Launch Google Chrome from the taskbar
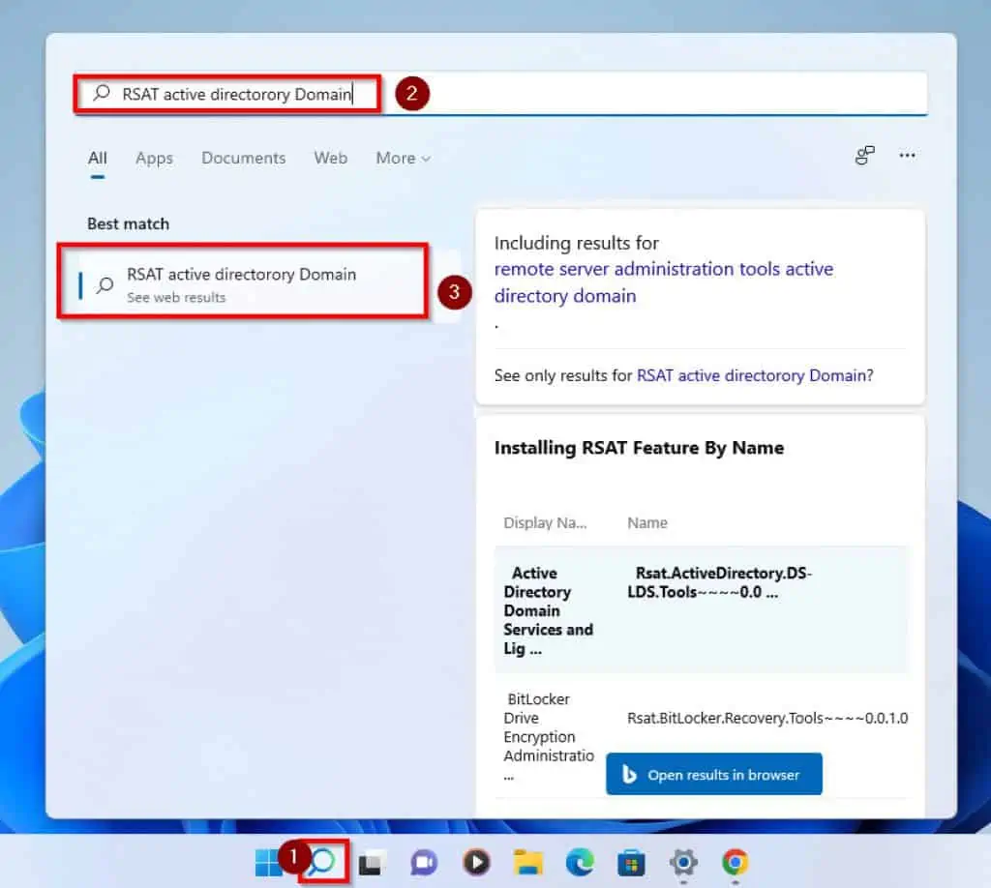Image resolution: width=991 pixels, height=888 pixels. pyautogui.click(x=735, y=862)
